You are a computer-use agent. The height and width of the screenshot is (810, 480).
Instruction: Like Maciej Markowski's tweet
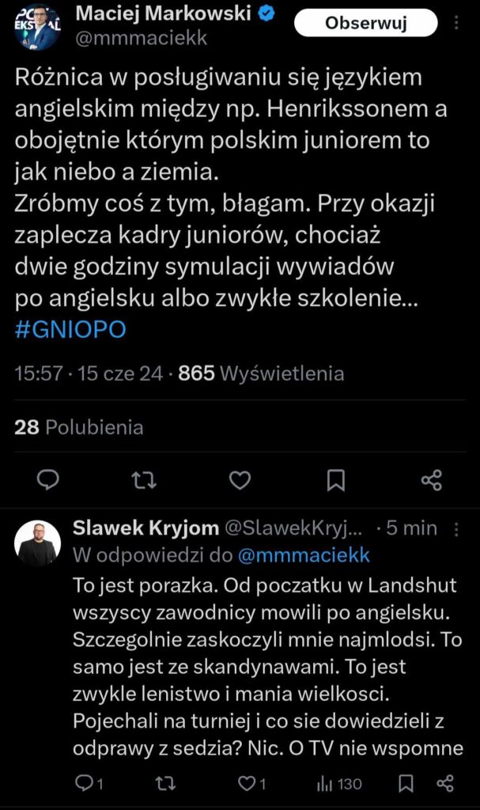coord(240,479)
